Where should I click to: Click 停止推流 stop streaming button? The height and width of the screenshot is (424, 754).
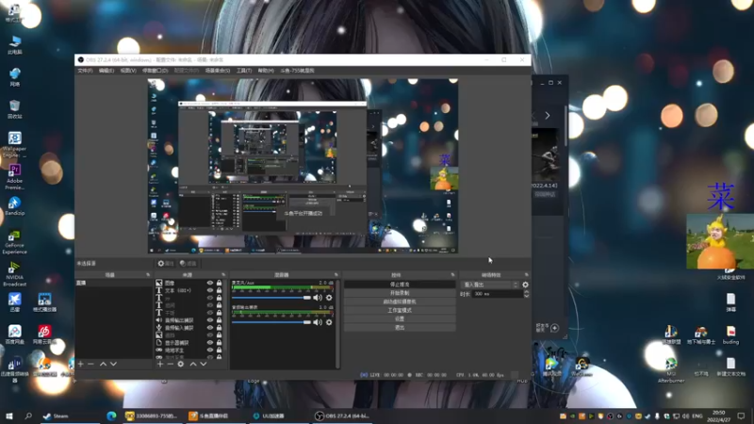click(400, 285)
